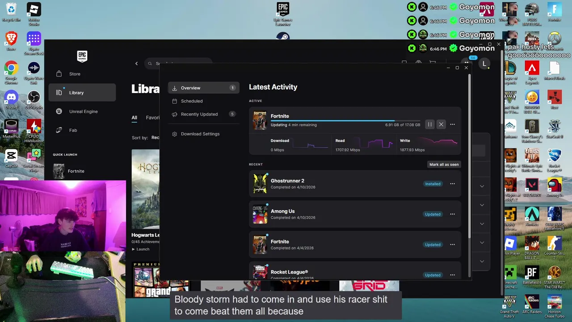Launch Hogwarts Legacy from library
The width and height of the screenshot is (572, 322).
(x=141, y=249)
